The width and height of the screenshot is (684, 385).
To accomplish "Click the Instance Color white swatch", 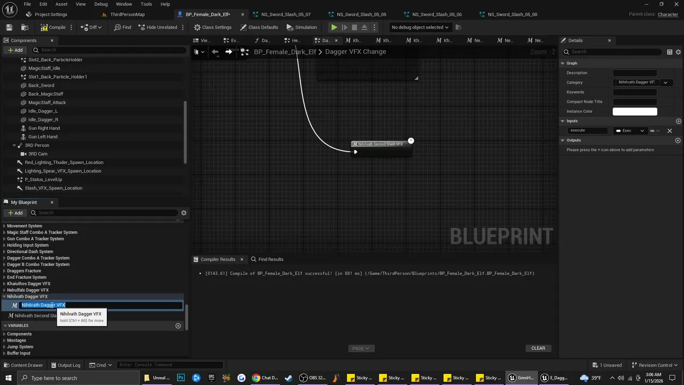I will coord(635,111).
